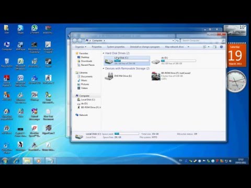The width and height of the screenshot is (251, 188).
Task: Open the address bar history dropdown
Action: coord(173,41)
